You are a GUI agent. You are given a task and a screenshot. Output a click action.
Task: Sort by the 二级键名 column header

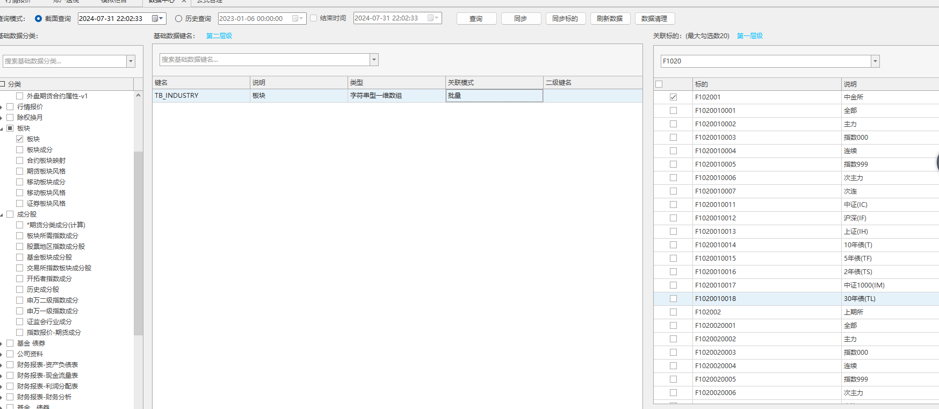click(x=593, y=83)
